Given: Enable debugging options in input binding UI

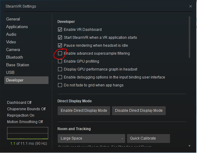Looking at the screenshot, I should [60, 77].
